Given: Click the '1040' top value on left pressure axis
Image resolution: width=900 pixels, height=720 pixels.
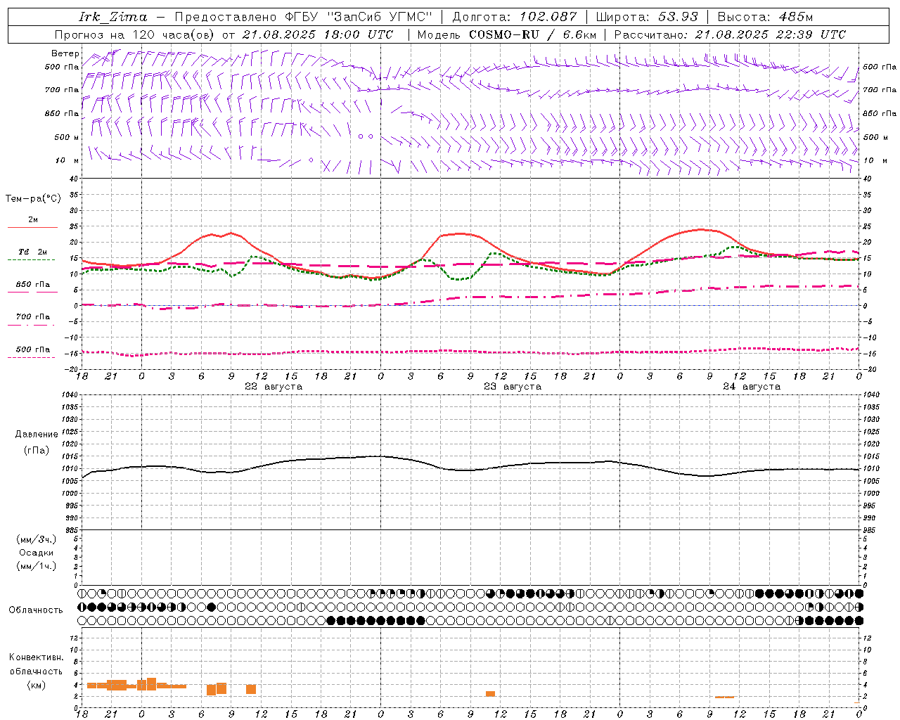Looking at the screenshot, I should coord(70,395).
